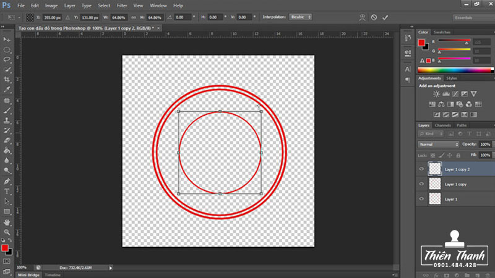The height and width of the screenshot is (278, 495).
Task: Select the Lasso tool
Action: tap(7, 59)
